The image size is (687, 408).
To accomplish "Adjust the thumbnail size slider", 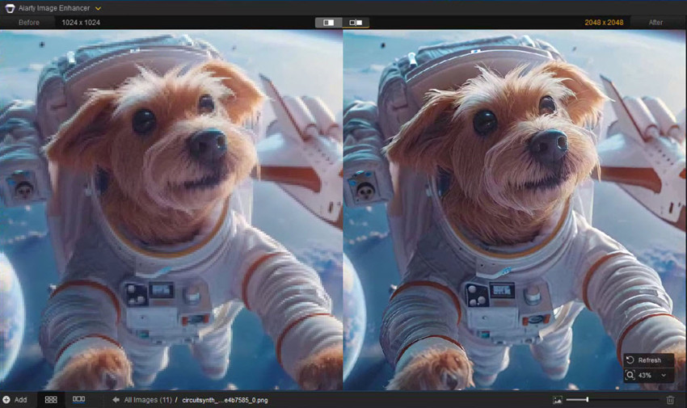I will click(587, 400).
